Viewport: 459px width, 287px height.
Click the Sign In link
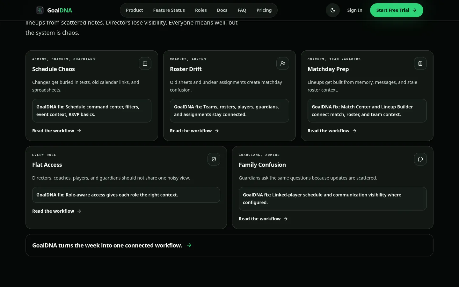[x=355, y=10]
